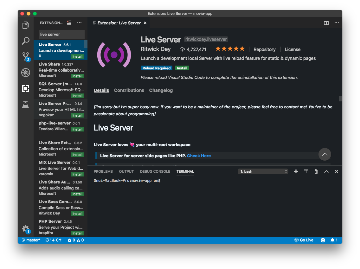Open the Explorer view in activity bar
360x269 pixels.
25,25
